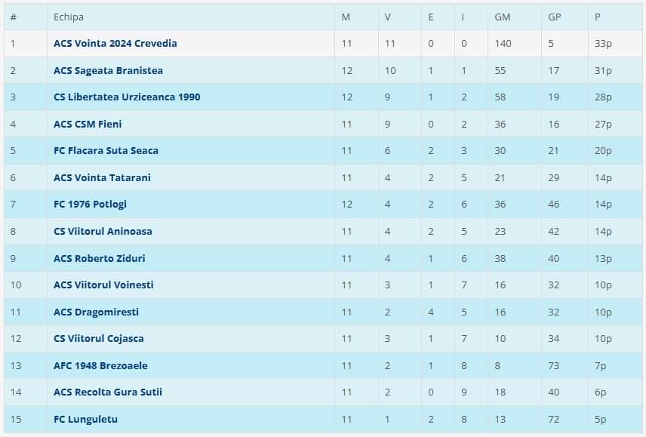The width and height of the screenshot is (646, 437).
Task: Click ACS Sageata Branistea team name
Action: [x=108, y=70]
